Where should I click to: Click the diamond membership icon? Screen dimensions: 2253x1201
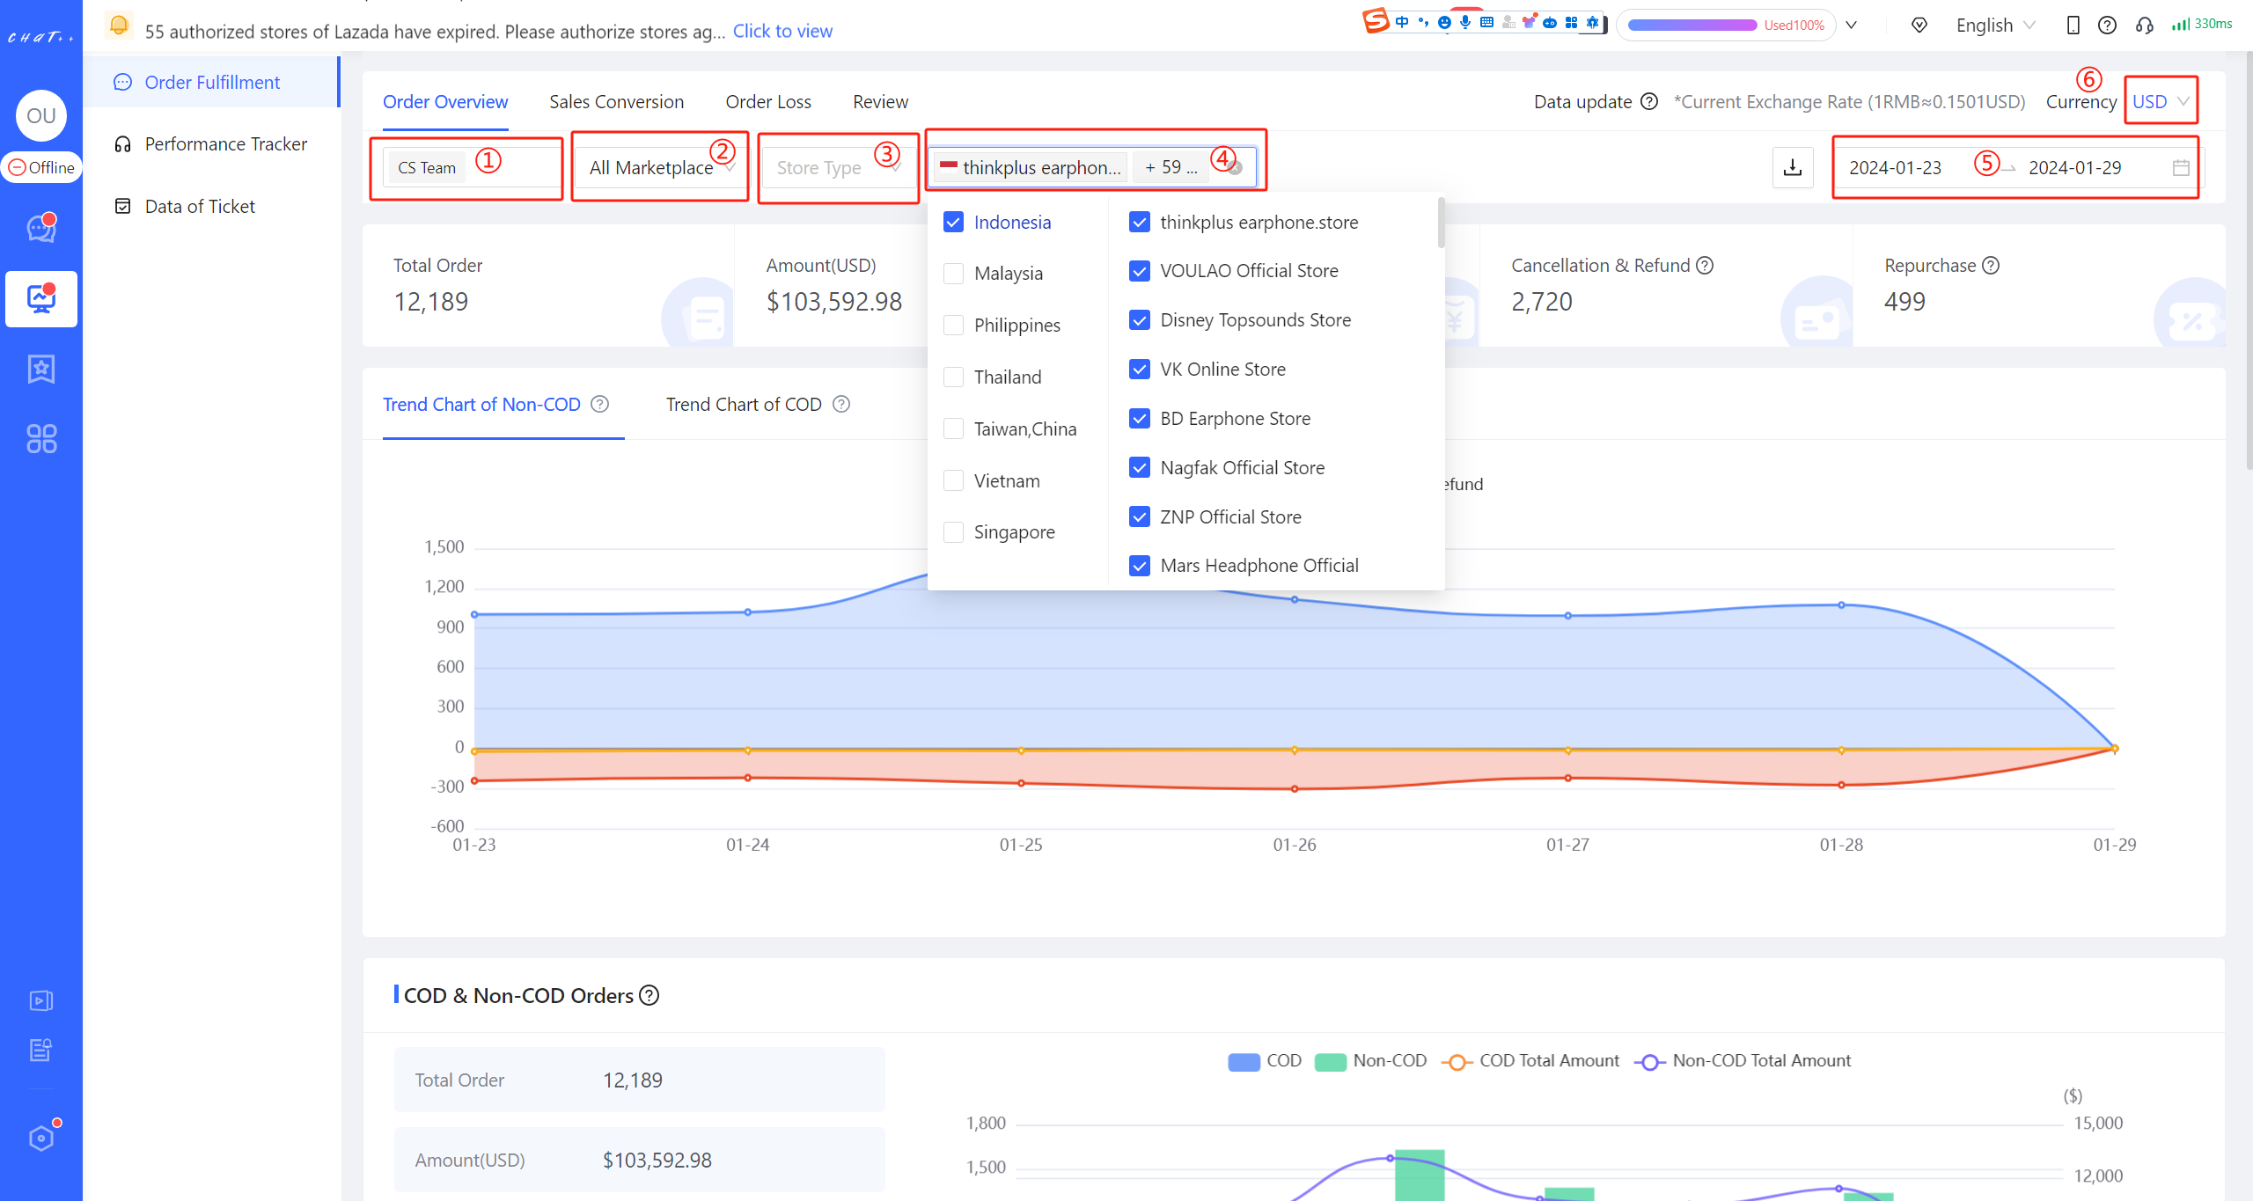point(1919,25)
